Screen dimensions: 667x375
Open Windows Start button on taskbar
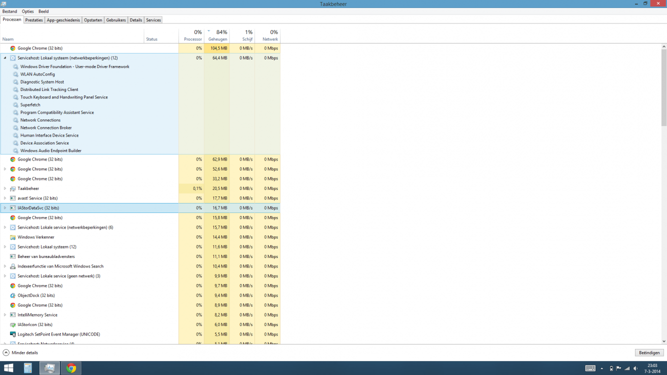8,368
